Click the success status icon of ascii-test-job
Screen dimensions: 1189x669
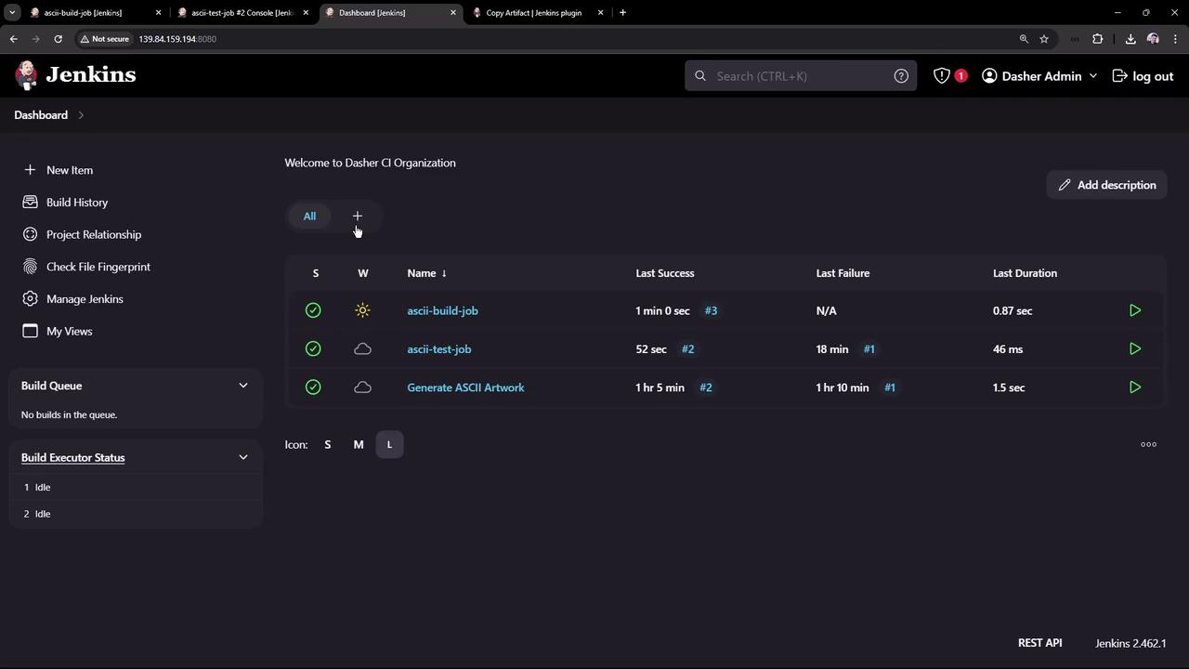click(313, 349)
